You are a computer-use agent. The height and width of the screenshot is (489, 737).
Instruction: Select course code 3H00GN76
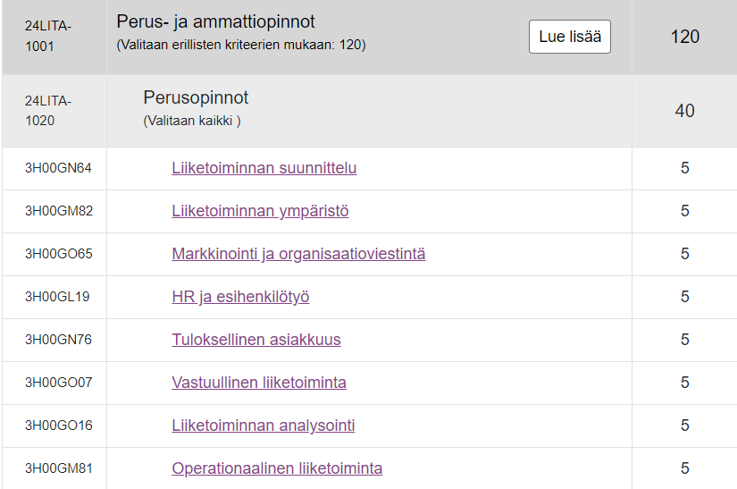[59, 340]
